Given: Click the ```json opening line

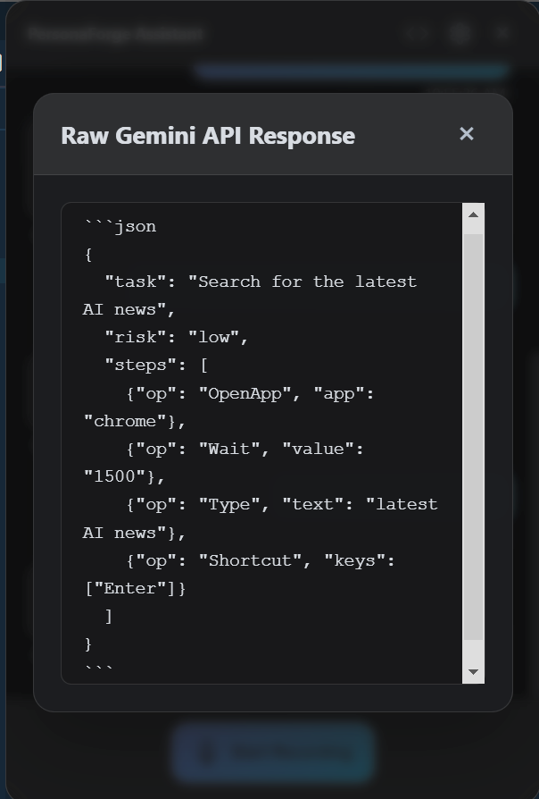Looking at the screenshot, I should pos(120,226).
